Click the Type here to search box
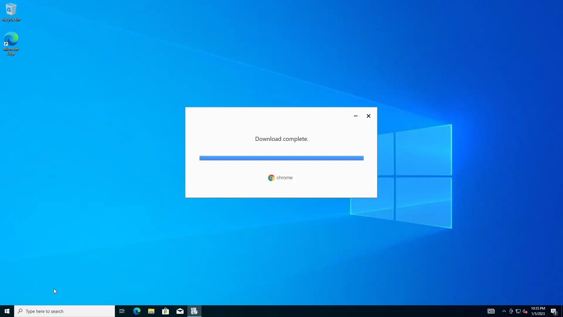The width and height of the screenshot is (563, 317). click(x=65, y=311)
